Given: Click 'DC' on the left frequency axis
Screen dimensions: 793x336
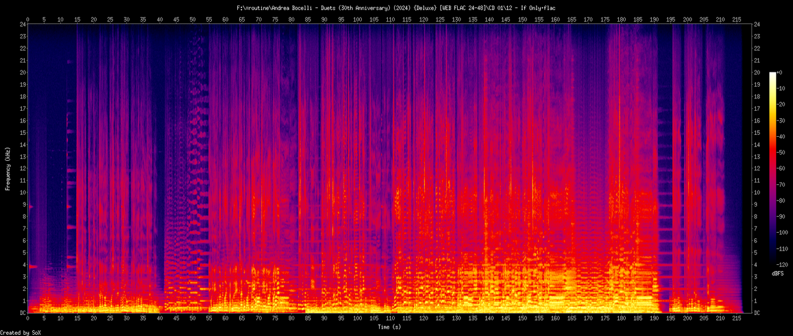Looking at the screenshot, I should tap(22, 313).
